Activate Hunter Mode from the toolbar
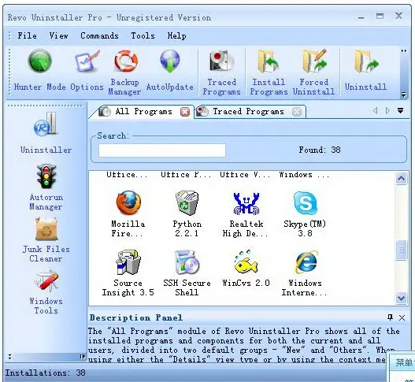The width and height of the screenshot is (415, 382). click(x=39, y=70)
